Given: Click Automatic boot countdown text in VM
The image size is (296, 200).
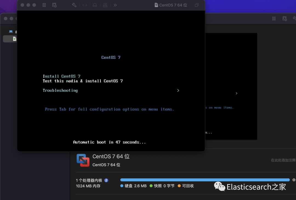Looking at the screenshot, I should [x=109, y=142].
